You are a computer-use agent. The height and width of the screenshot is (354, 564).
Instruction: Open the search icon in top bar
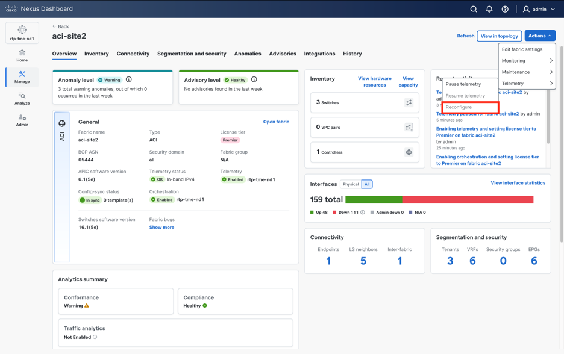(x=474, y=9)
